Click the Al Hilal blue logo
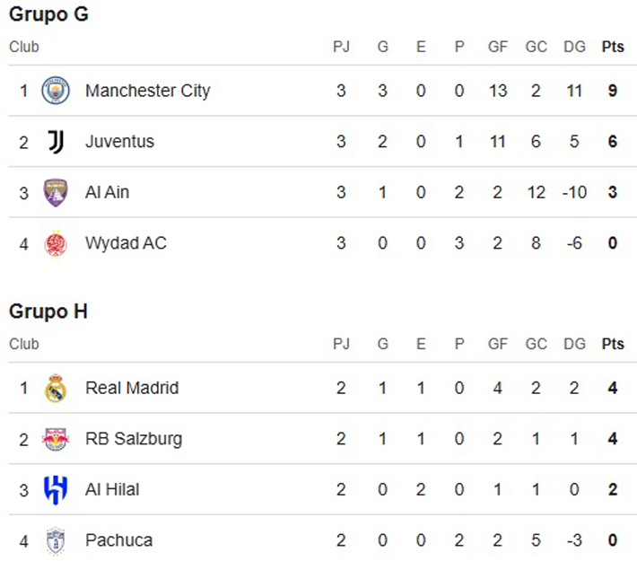 coord(56,490)
